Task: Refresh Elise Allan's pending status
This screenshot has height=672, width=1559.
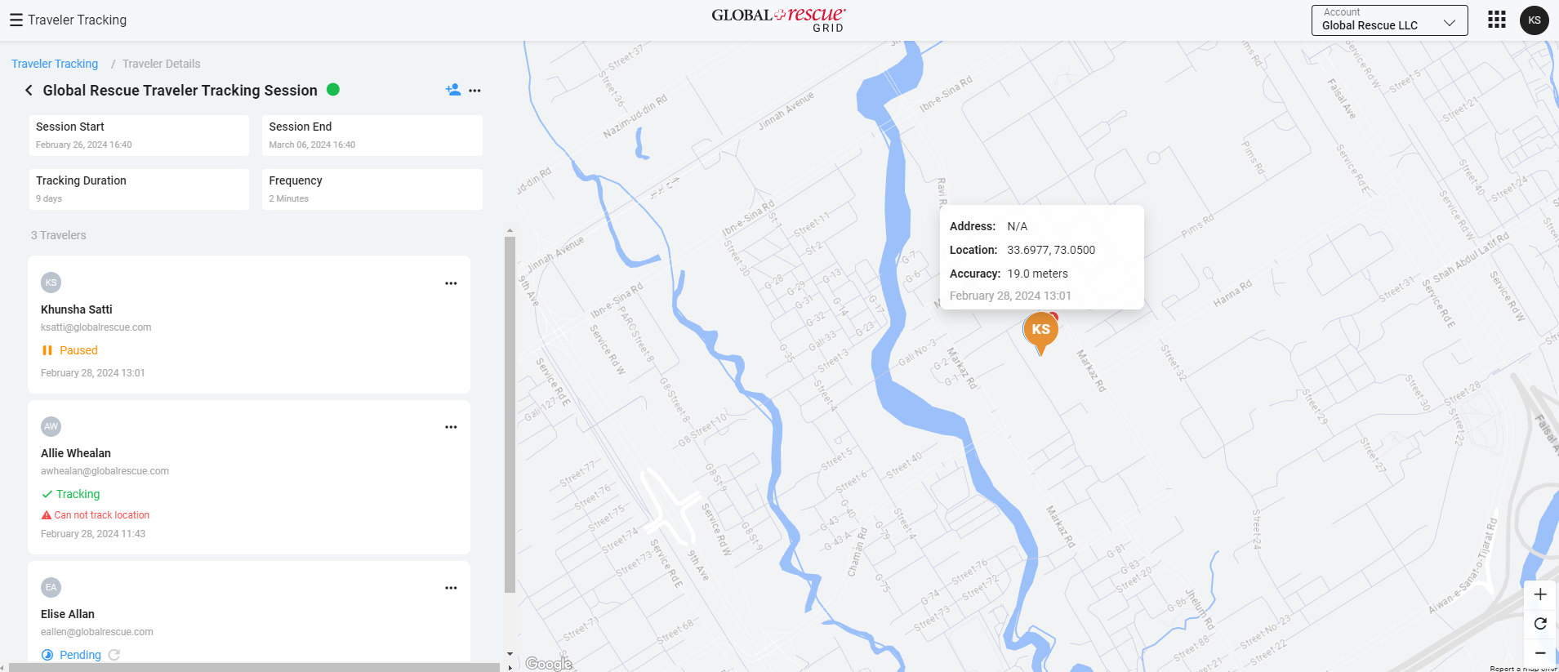Action: tap(114, 655)
